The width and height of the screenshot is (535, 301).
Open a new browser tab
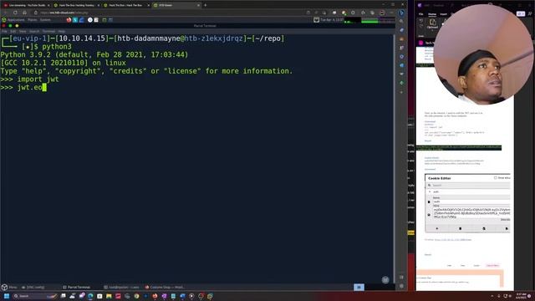click(206, 5)
